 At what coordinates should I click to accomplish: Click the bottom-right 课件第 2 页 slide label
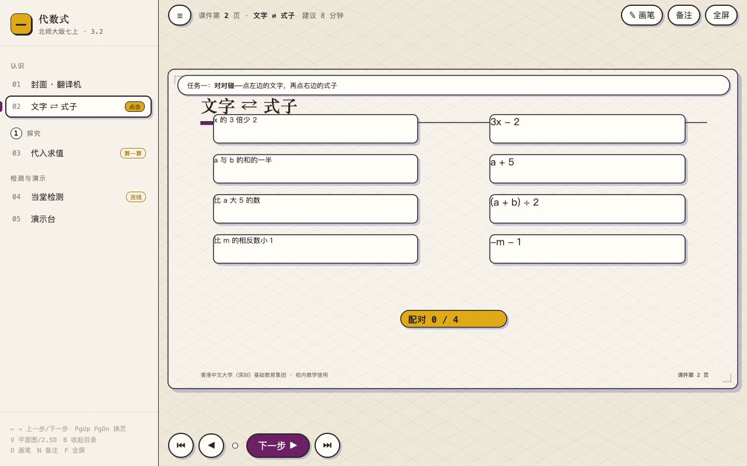tap(693, 375)
